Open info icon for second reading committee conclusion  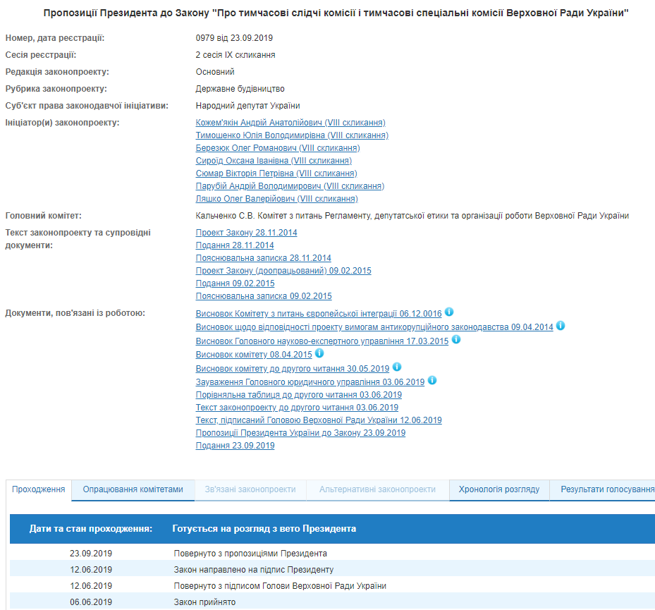(x=397, y=367)
